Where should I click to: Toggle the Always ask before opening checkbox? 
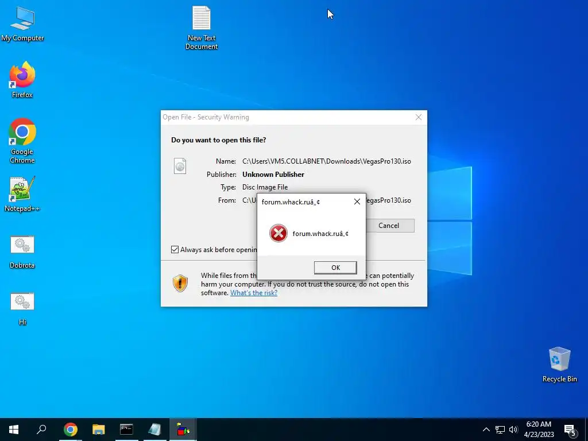coord(175,249)
